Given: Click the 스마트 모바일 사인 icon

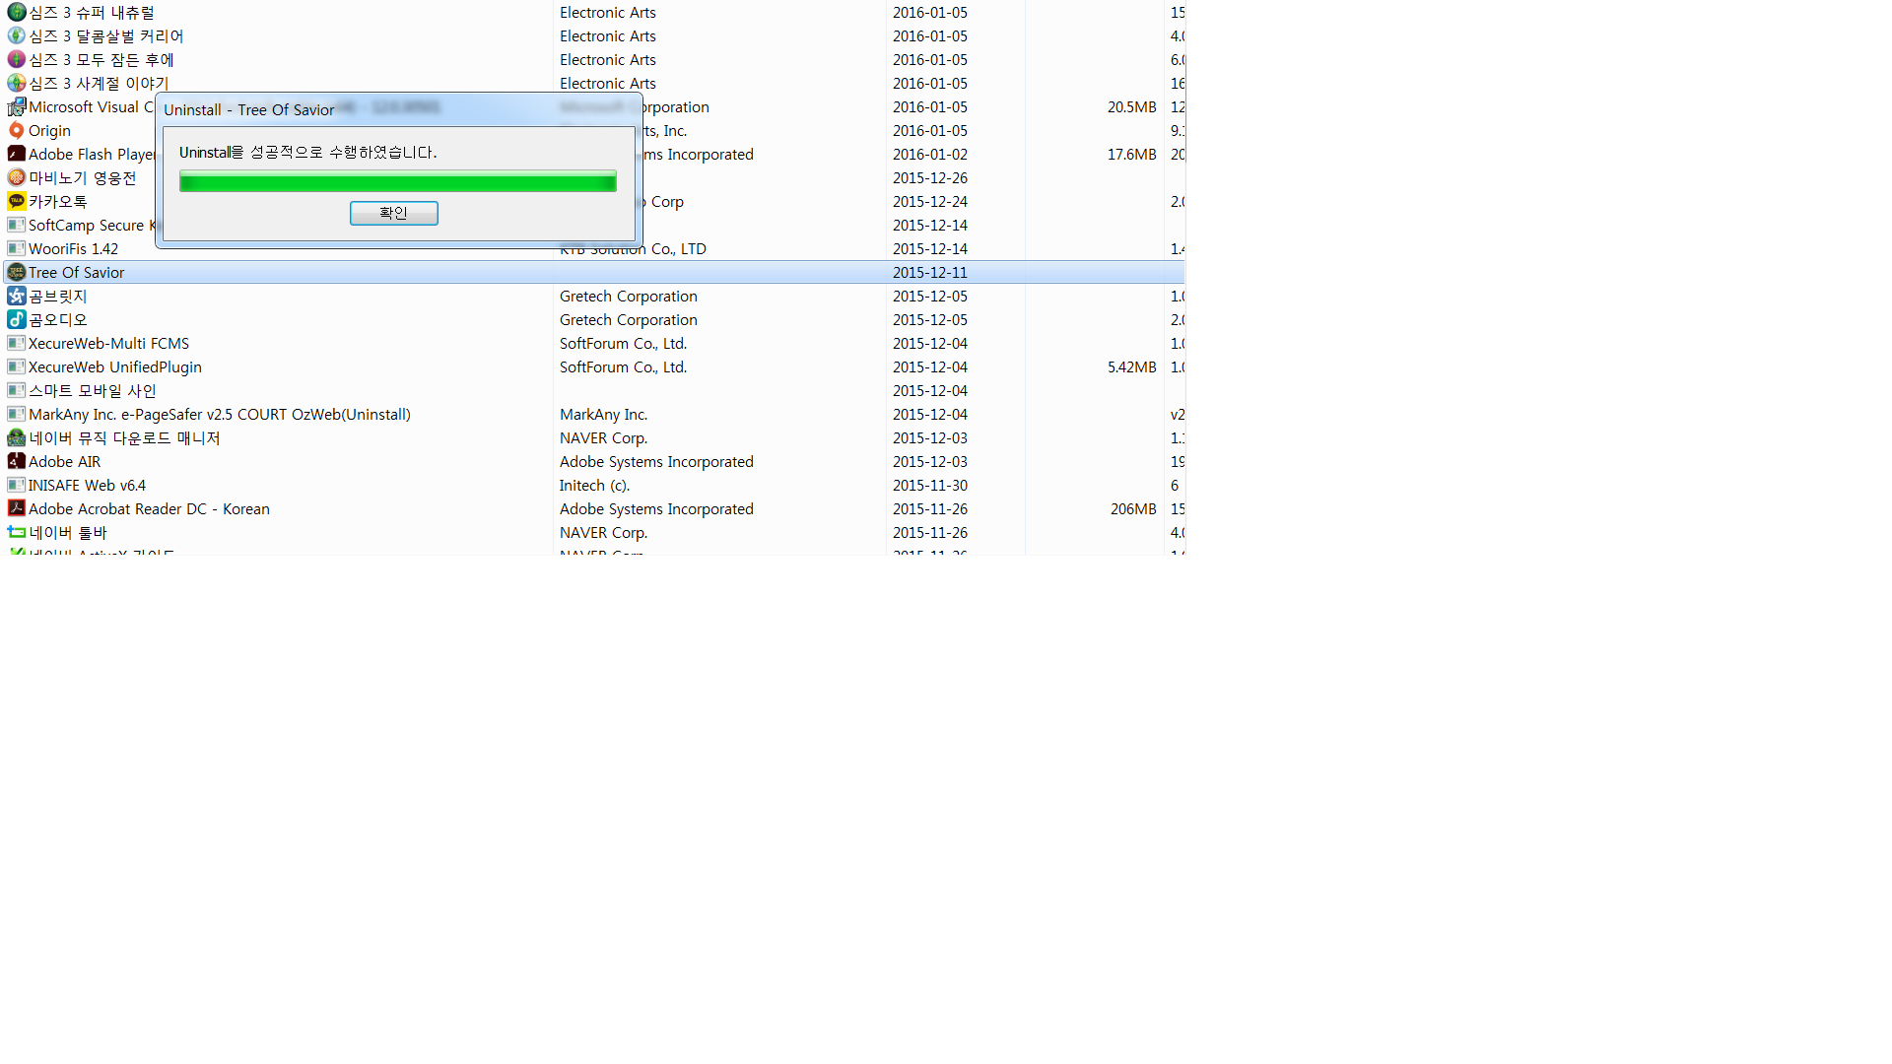Looking at the screenshot, I should coord(16,391).
